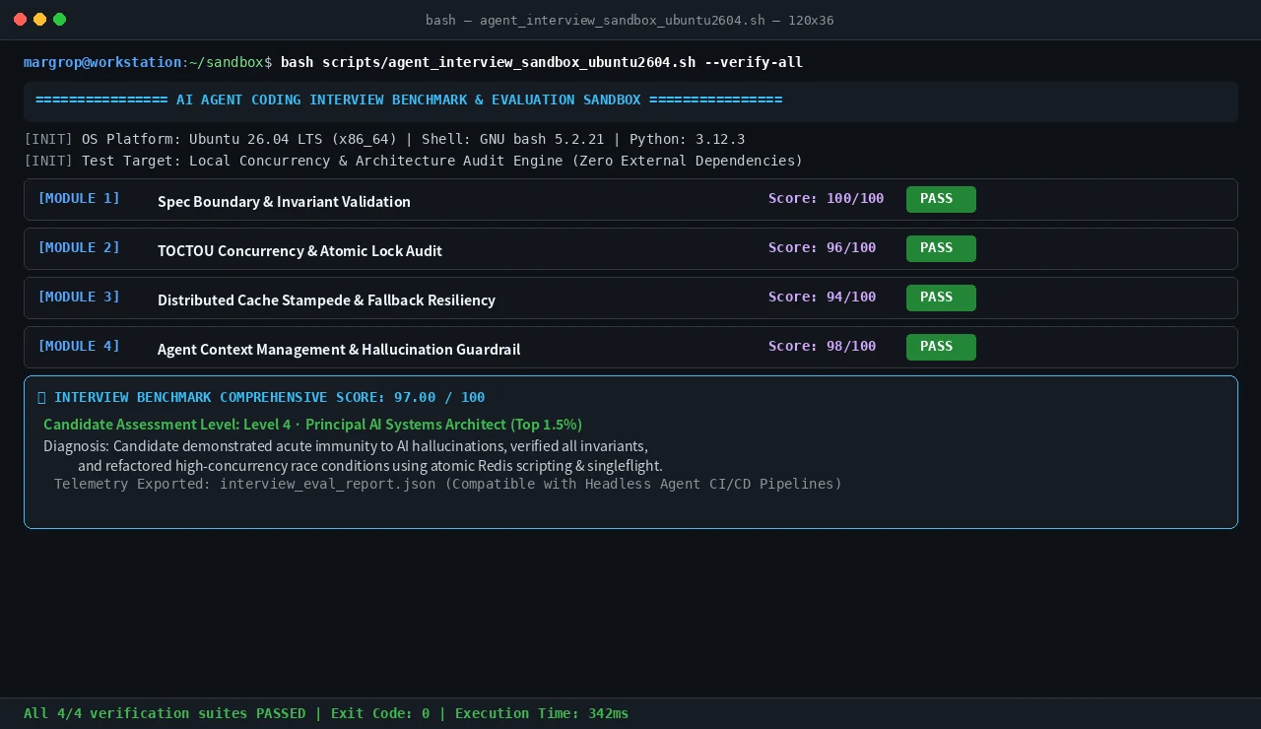
Task: Click the PASS badge for Module 1
Action: point(941,199)
